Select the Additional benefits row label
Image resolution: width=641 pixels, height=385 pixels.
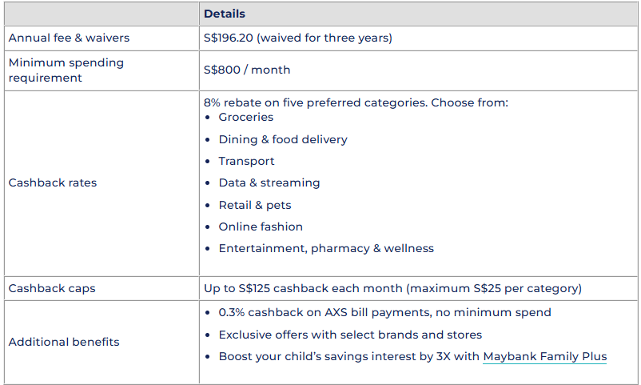click(64, 342)
